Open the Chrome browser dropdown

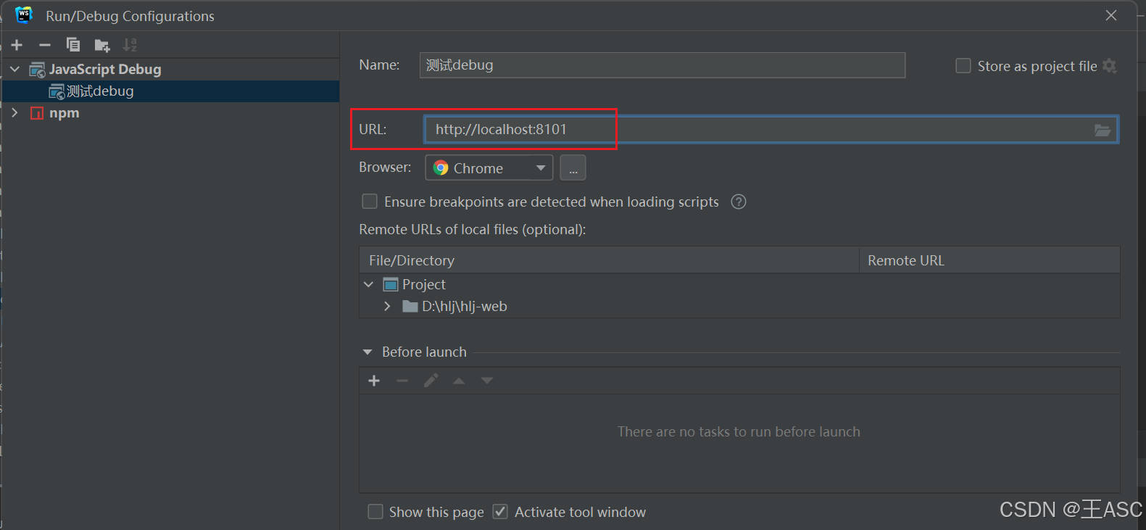point(489,168)
